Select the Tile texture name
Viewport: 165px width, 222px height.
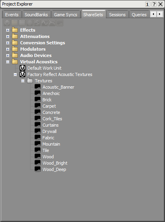point(46,150)
